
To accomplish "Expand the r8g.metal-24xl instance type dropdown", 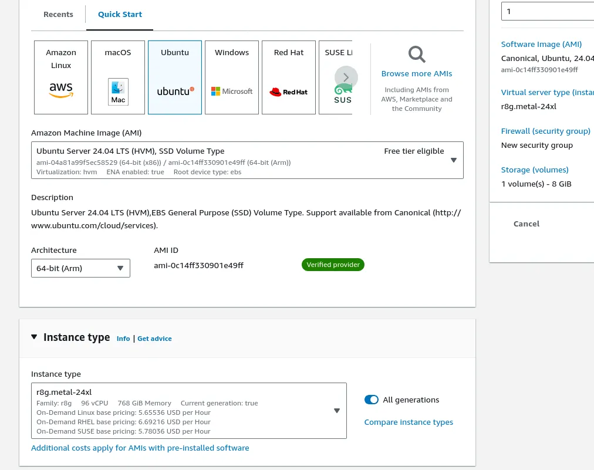I will [x=336, y=410].
